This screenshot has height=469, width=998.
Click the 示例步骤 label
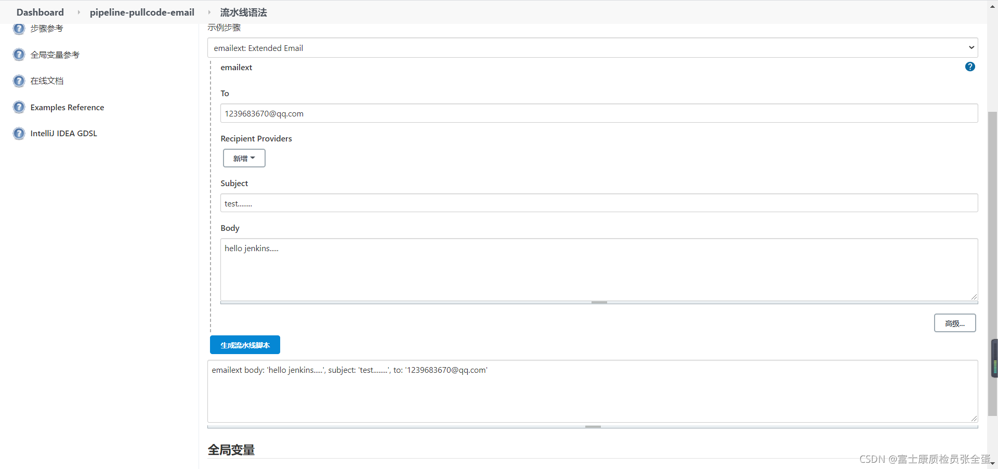click(x=224, y=28)
